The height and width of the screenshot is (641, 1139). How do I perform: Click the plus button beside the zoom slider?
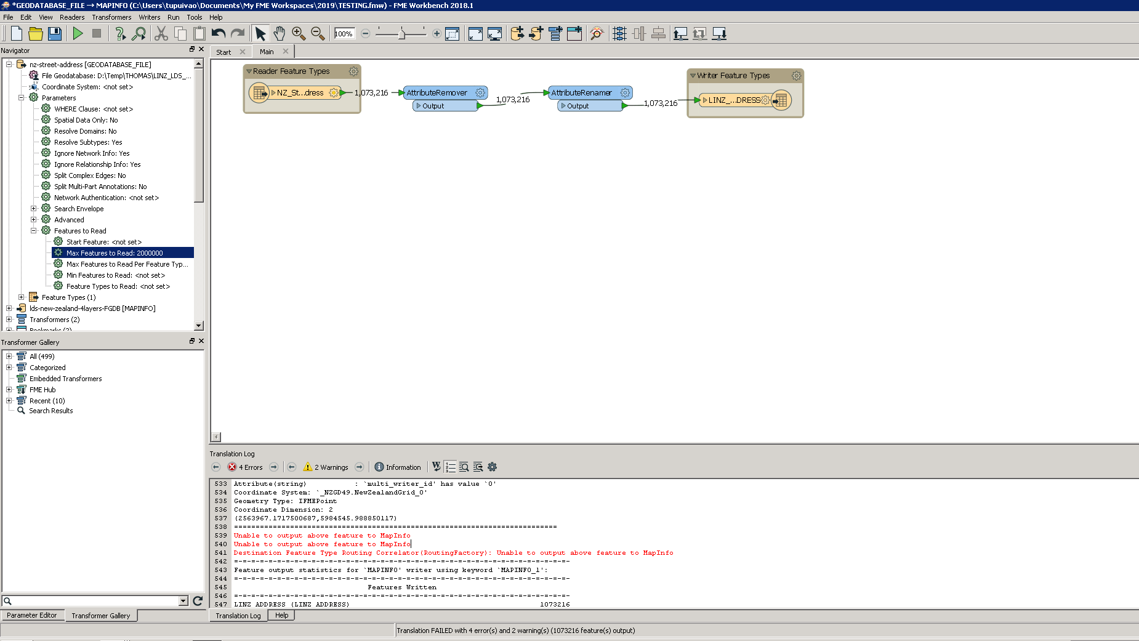pos(437,33)
